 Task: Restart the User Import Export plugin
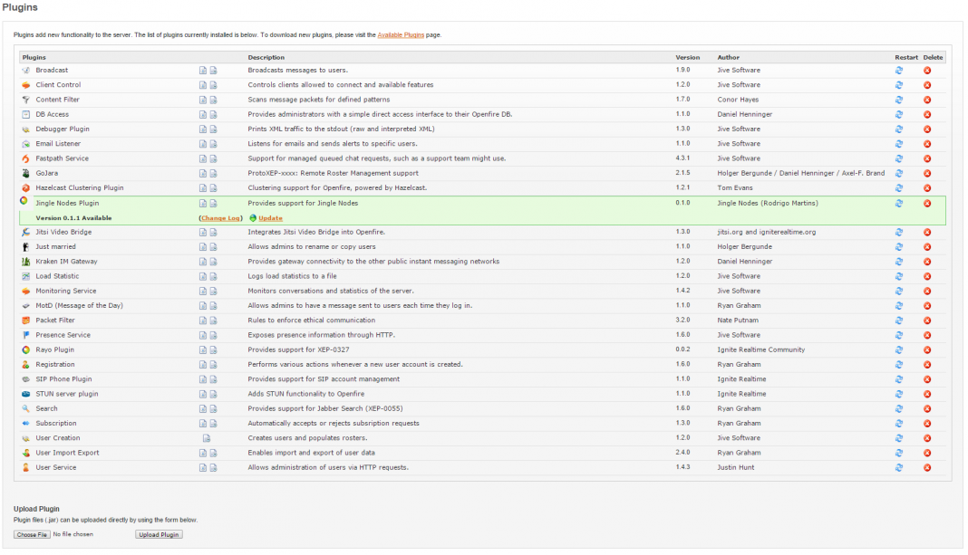(x=899, y=454)
